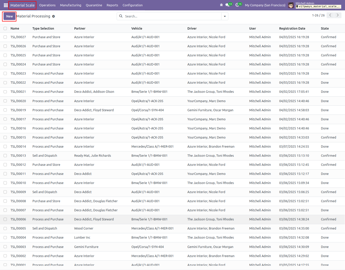
Task: Open the apps grid home menu
Action: click(x=6, y=5)
